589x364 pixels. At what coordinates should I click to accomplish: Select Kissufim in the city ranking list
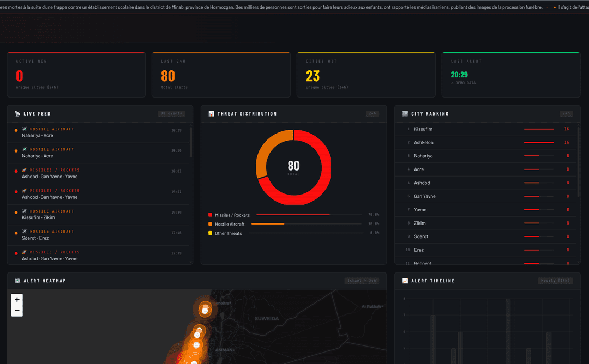pyautogui.click(x=423, y=129)
